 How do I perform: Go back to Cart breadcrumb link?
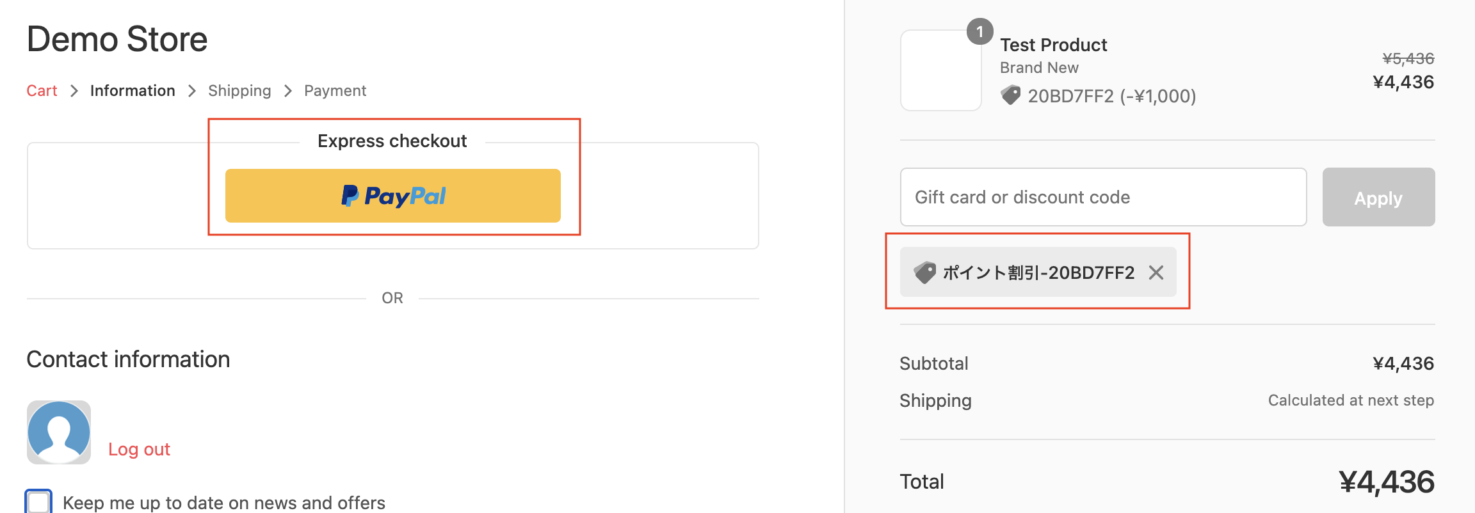pos(42,91)
